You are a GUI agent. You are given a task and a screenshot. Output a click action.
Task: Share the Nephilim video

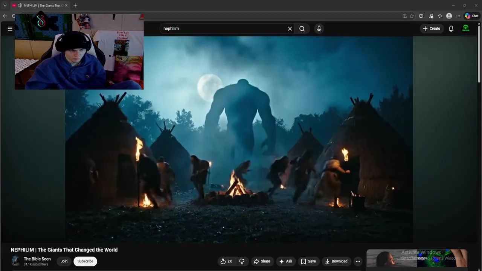point(262,261)
